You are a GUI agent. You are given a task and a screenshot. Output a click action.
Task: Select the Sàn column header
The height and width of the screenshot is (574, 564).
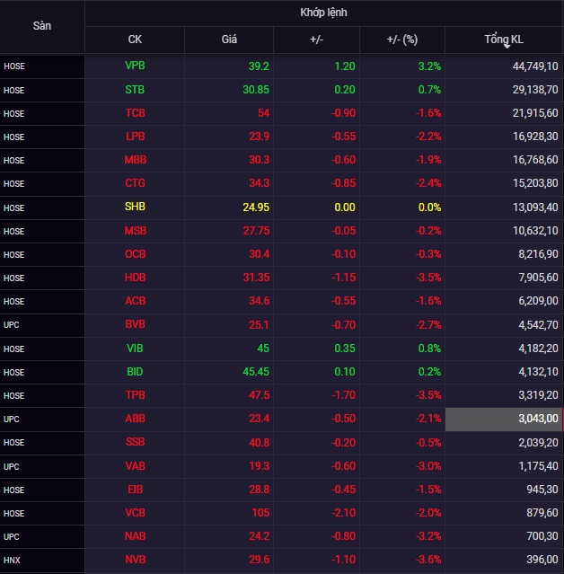click(x=42, y=26)
